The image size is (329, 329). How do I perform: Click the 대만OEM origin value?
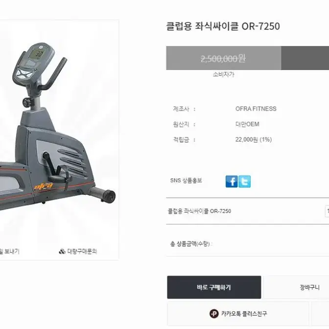click(x=247, y=124)
